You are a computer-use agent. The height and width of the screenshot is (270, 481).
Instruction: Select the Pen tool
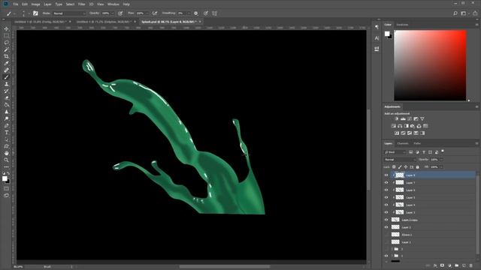[6, 125]
